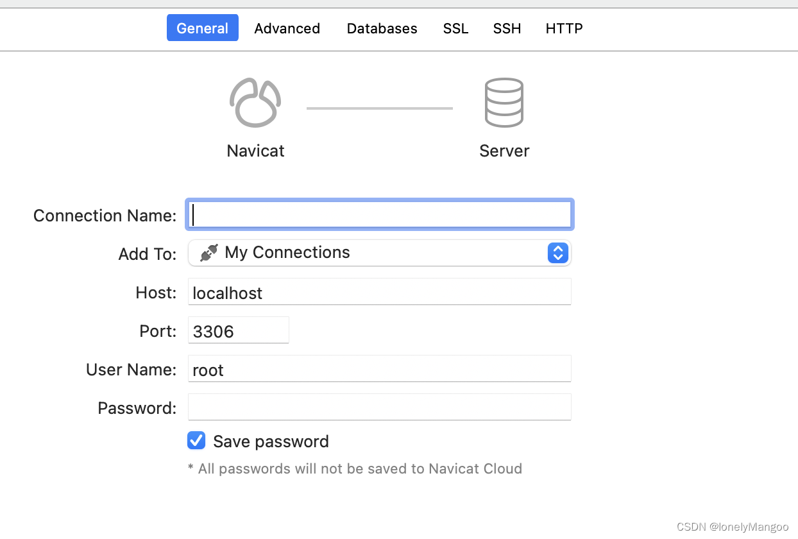
Task: Click the Save password label text
Action: tap(271, 441)
